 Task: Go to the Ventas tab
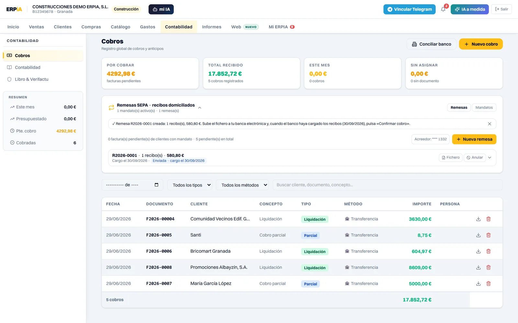point(36,27)
